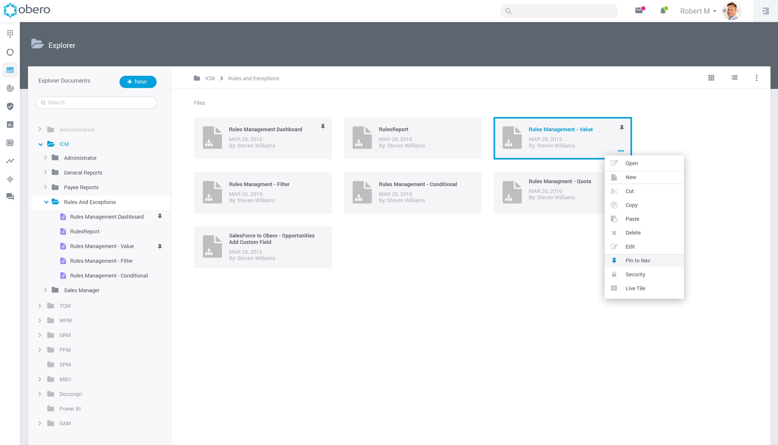Expand the Docusign folder
The height and width of the screenshot is (445, 778).
tap(40, 394)
